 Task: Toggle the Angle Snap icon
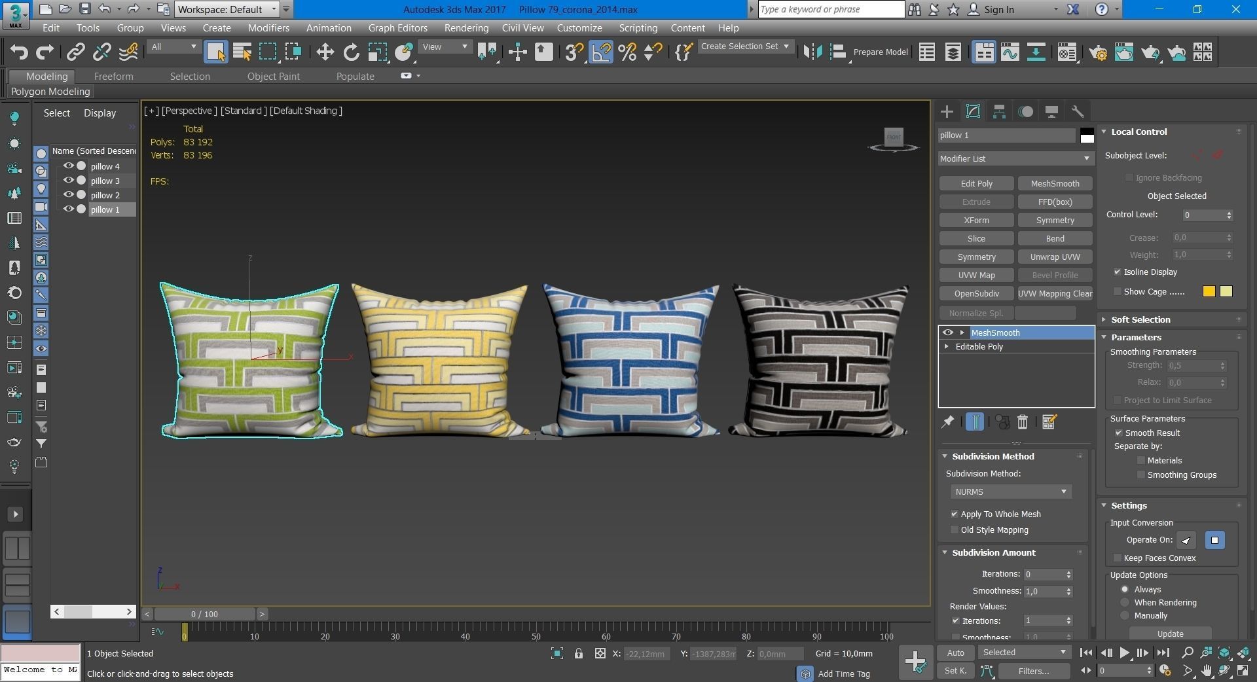pyautogui.click(x=601, y=52)
